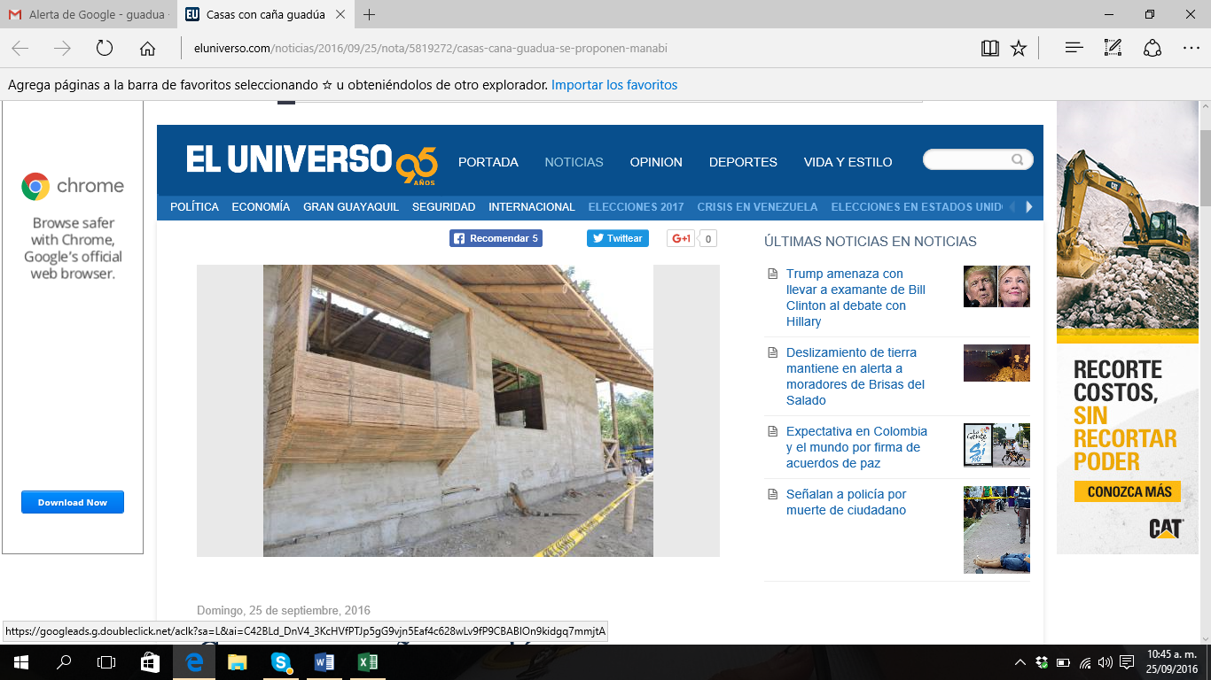This screenshot has height=680, width=1211.
Task: Refresh the page with reload icon
Action: pyautogui.click(x=105, y=49)
